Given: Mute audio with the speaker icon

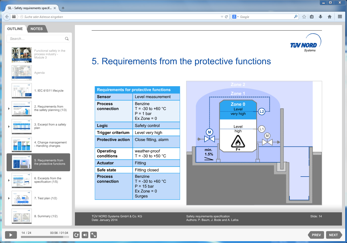Looking at the screenshot, I should [85, 235].
